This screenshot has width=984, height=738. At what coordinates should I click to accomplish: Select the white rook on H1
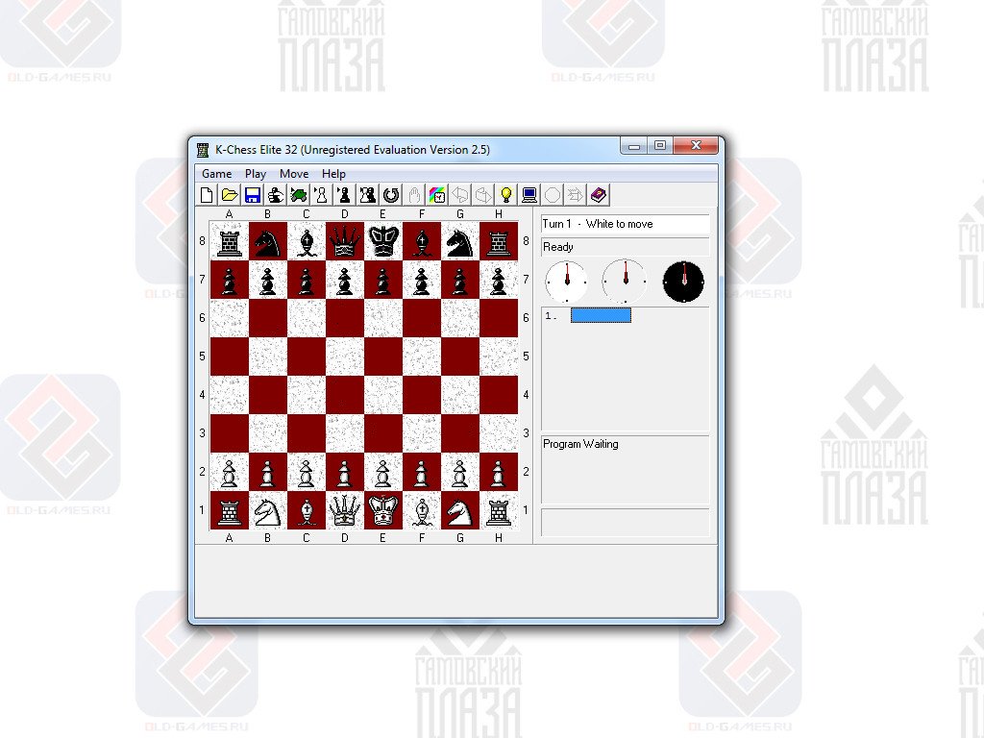499,510
